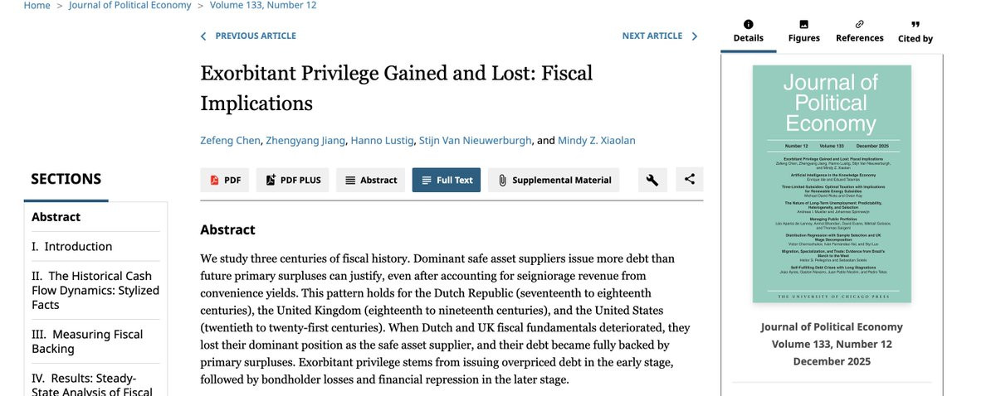Open author Stijn Van Nieuwerburgh's link
The height and width of the screenshot is (396, 996).
(475, 140)
